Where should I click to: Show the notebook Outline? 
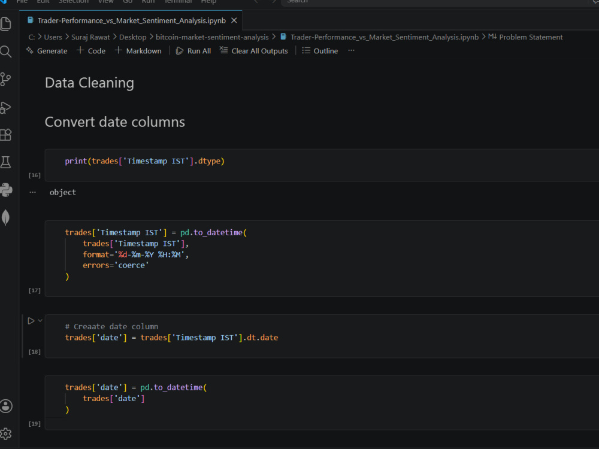point(320,51)
